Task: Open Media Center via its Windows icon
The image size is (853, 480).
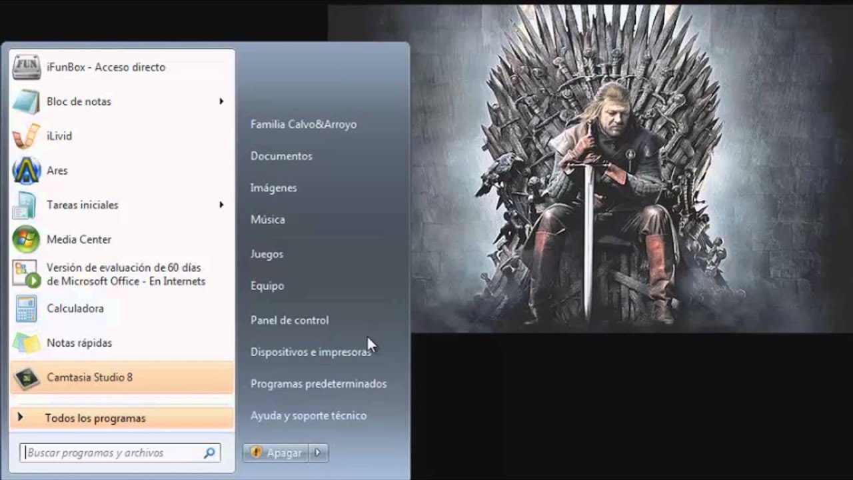Action: [27, 239]
